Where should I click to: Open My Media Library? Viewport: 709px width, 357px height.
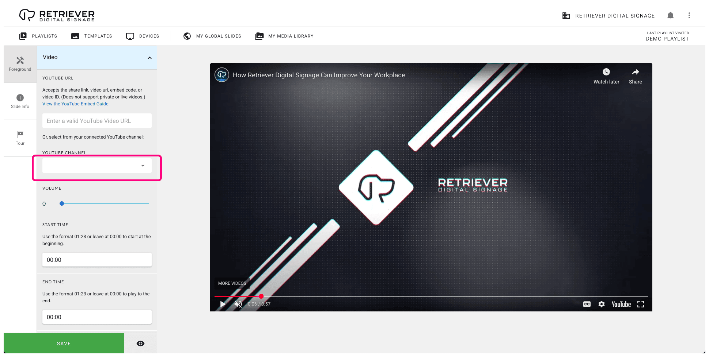coord(284,36)
